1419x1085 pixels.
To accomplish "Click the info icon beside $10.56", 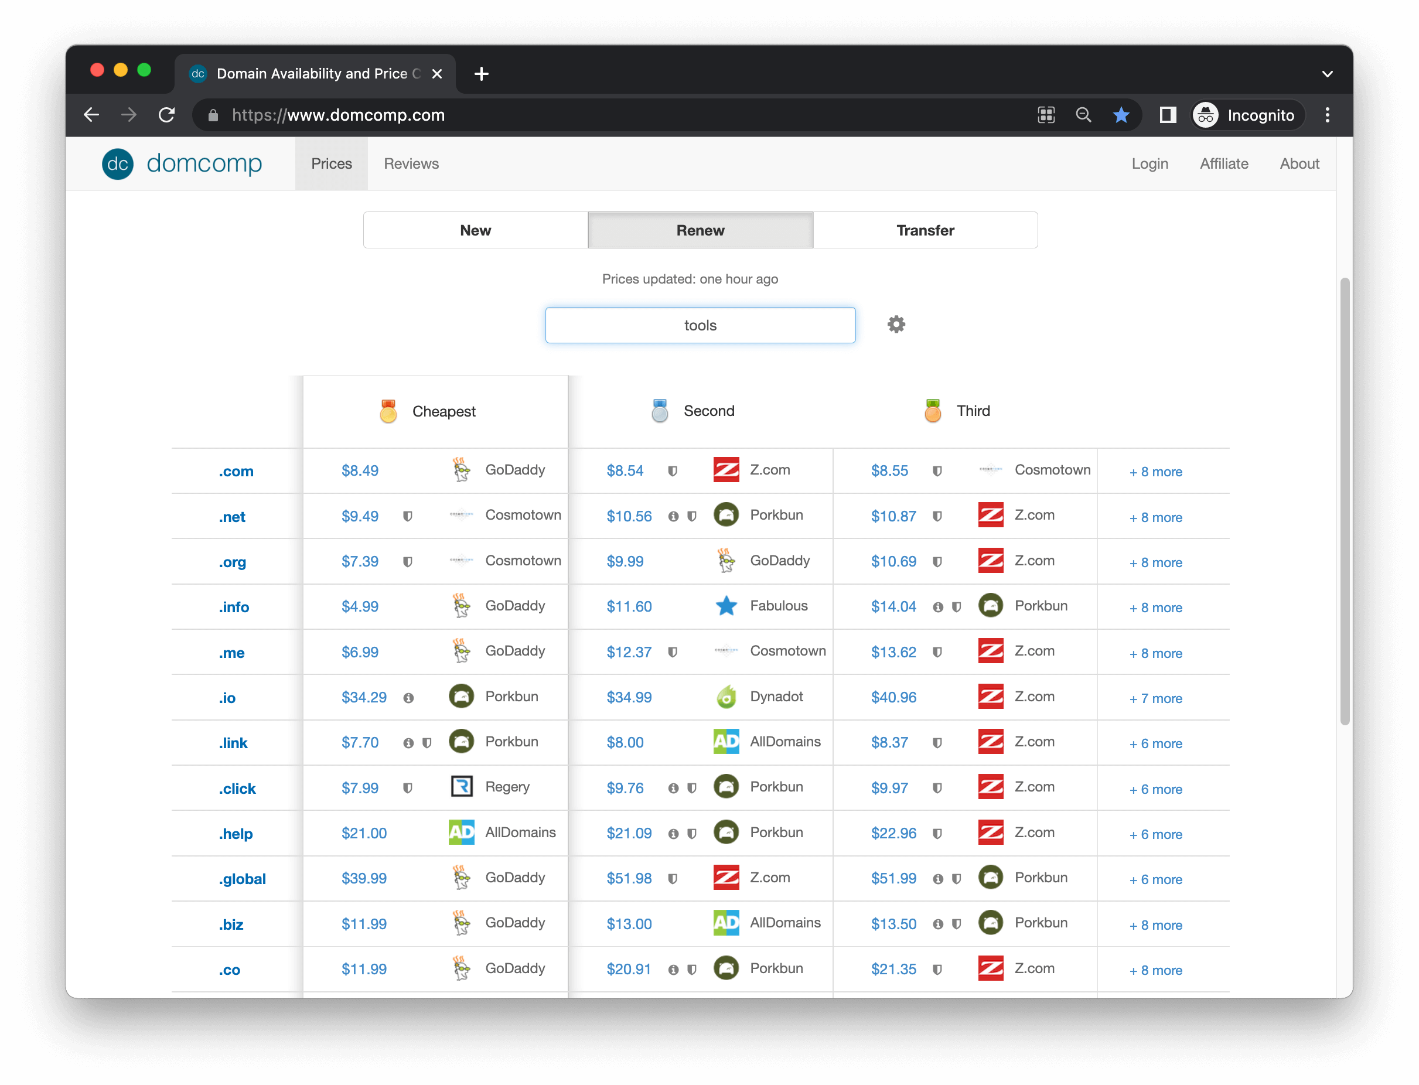I will click(x=673, y=517).
